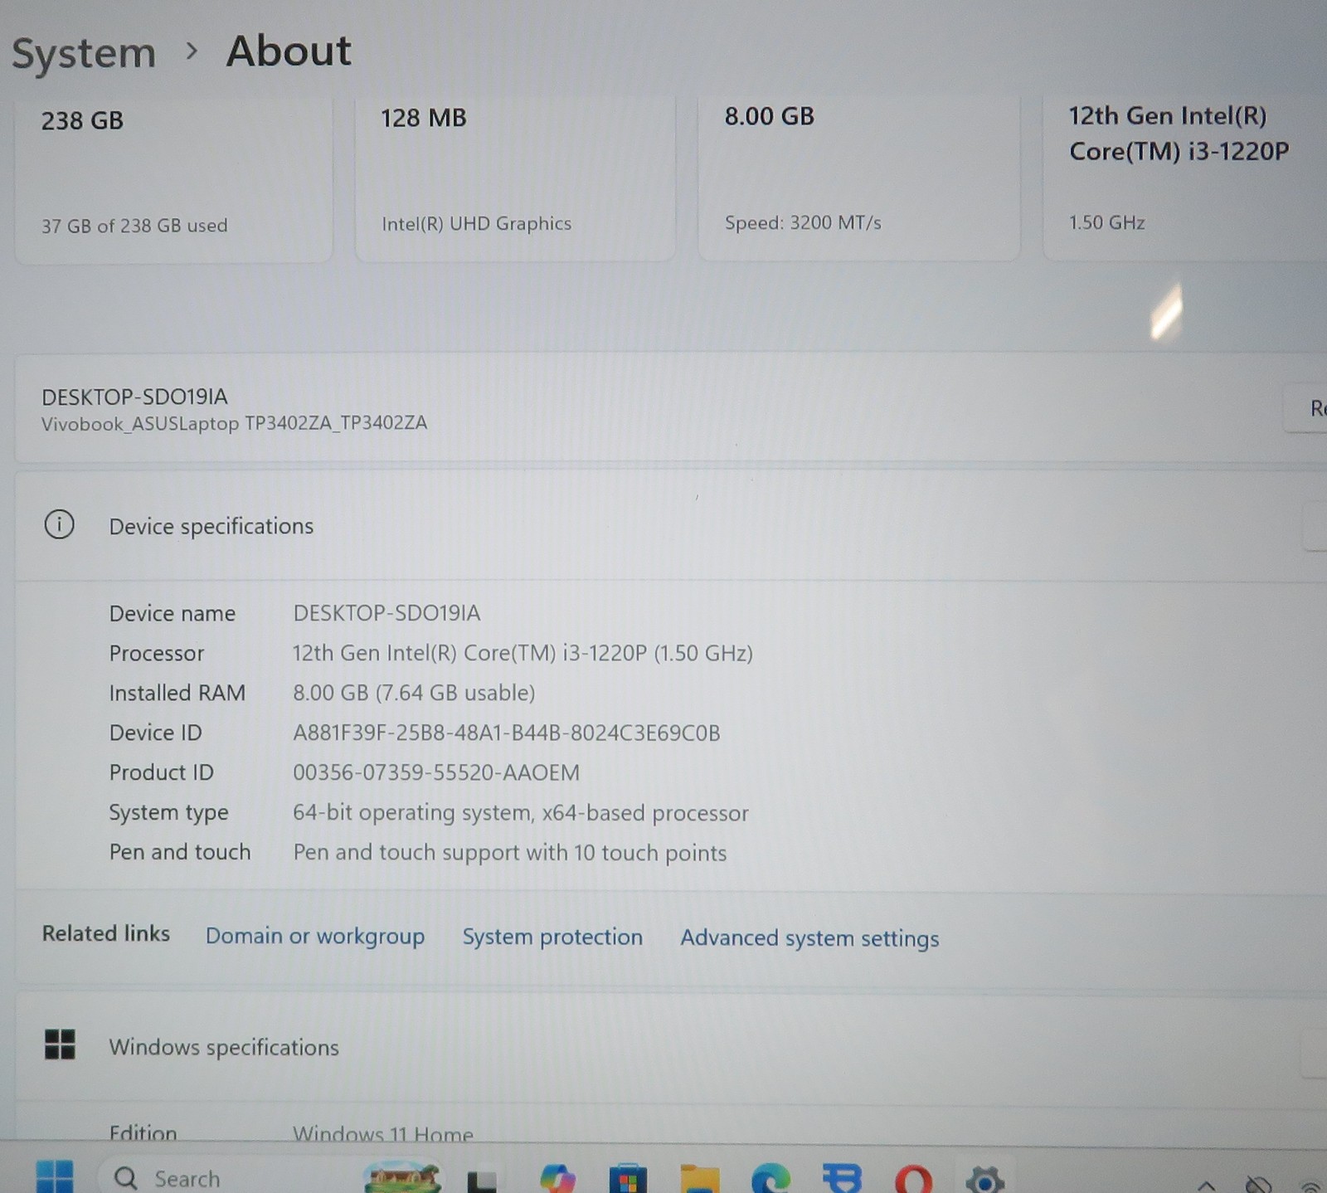Viewport: 1327px width, 1193px height.
Task: Click the Installed RAM label
Action: point(177,693)
